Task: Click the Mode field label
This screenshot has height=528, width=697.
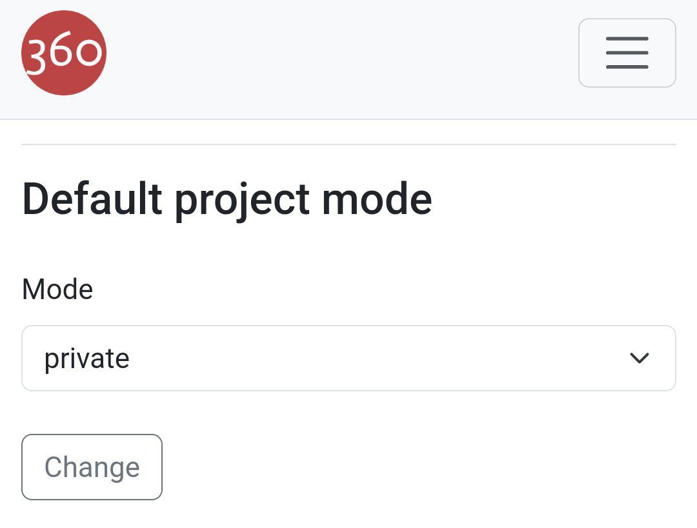Action: (57, 289)
